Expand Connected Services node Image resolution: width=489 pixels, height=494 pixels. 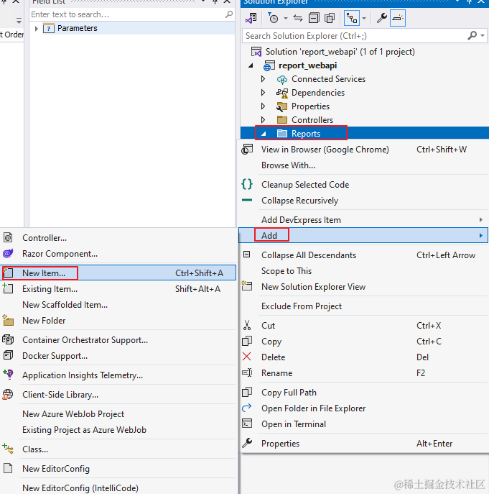coord(263,79)
